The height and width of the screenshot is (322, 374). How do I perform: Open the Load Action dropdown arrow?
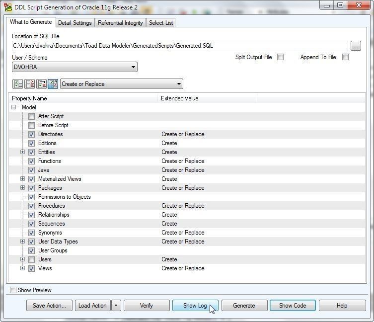tap(116, 306)
